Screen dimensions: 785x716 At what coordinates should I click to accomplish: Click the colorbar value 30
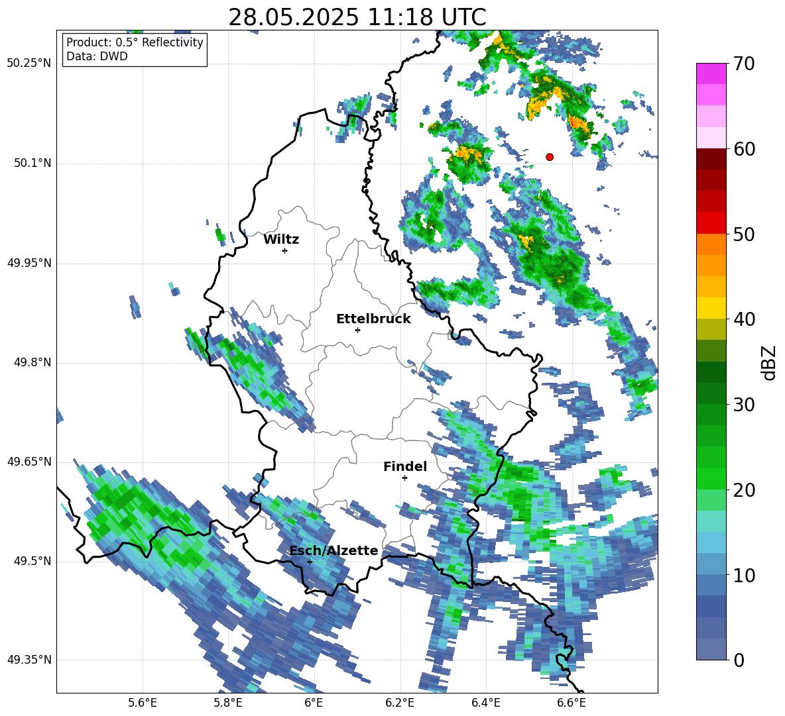pos(744,405)
